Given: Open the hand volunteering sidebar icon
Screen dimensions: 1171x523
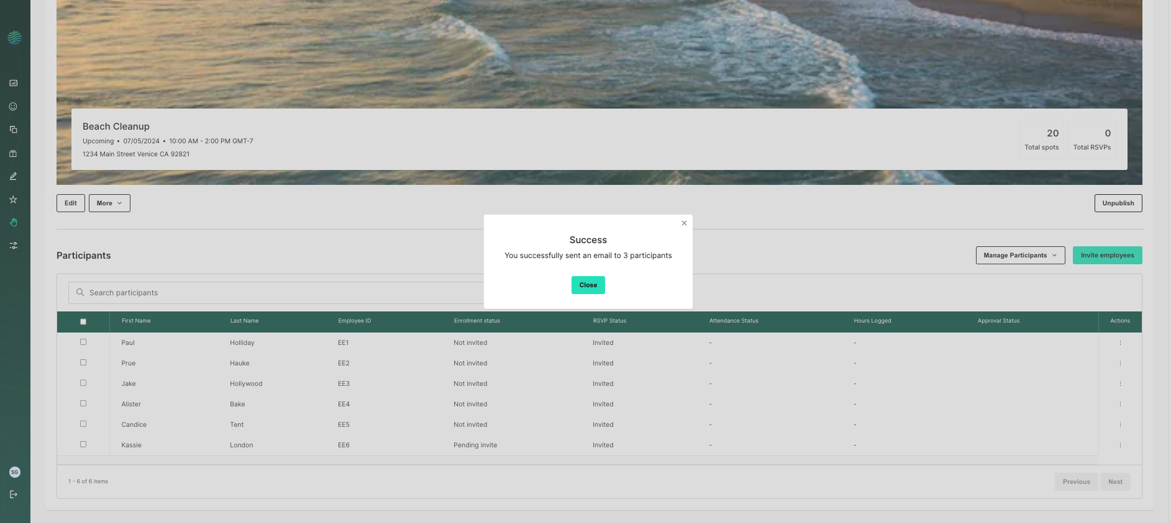Looking at the screenshot, I should coord(13,223).
